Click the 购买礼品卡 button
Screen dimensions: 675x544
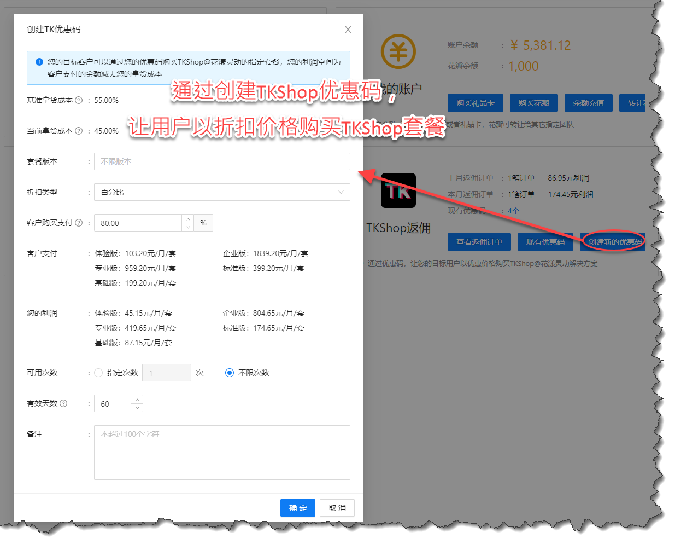476,103
